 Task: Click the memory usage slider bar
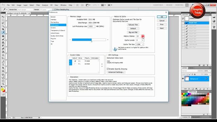click(89, 40)
